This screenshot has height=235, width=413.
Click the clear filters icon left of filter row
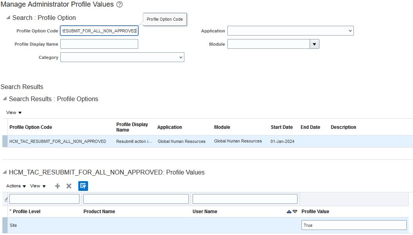5,199
